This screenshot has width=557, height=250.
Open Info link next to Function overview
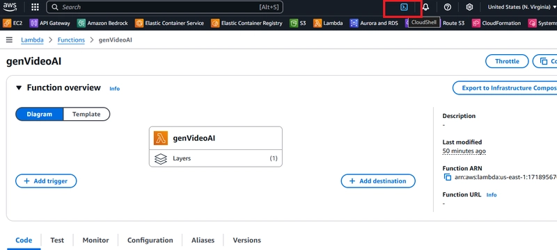click(x=114, y=88)
